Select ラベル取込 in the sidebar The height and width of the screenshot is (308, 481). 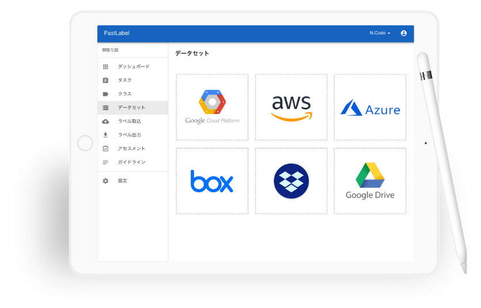point(130,121)
